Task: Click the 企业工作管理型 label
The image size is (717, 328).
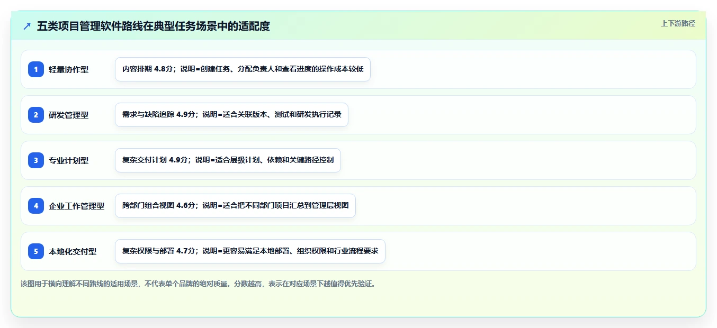Action: pos(77,206)
